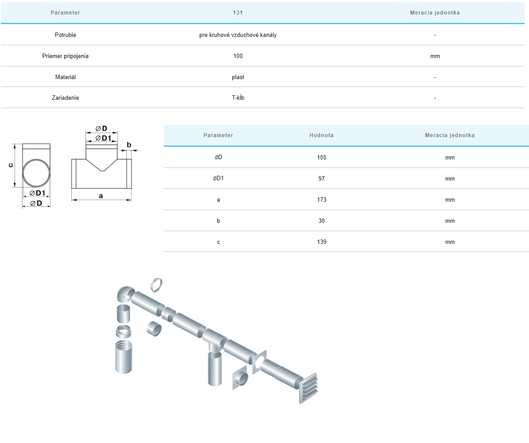Click the 'Hodnota' column header
This screenshot has width=529, height=443.
[321, 135]
